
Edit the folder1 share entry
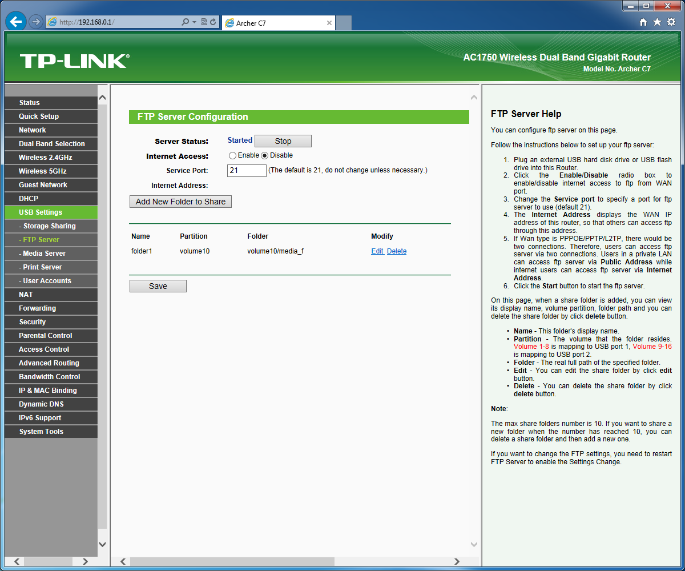pyautogui.click(x=377, y=251)
